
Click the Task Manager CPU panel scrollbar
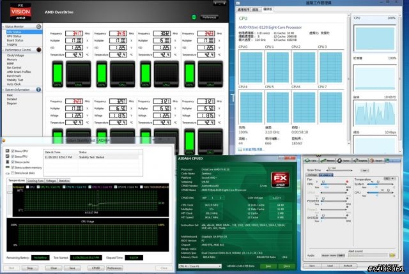point(349,79)
